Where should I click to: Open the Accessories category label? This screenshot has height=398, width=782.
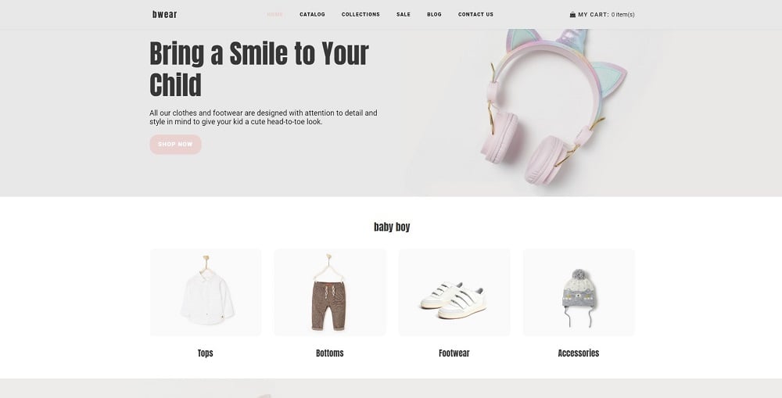(579, 353)
